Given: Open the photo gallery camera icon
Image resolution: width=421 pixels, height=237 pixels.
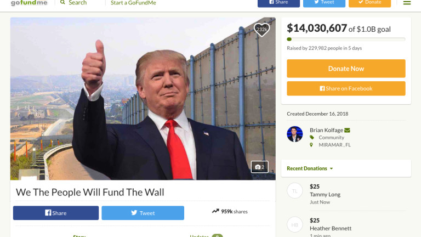Looking at the screenshot, I should point(259,167).
